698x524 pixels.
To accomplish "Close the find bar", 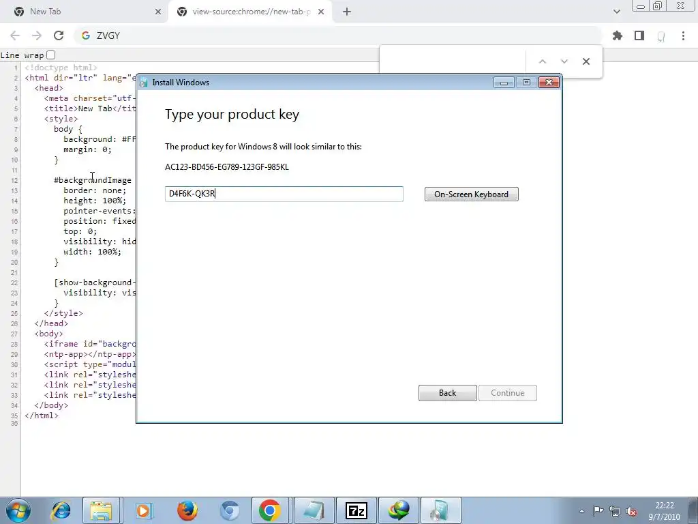I will pos(586,61).
